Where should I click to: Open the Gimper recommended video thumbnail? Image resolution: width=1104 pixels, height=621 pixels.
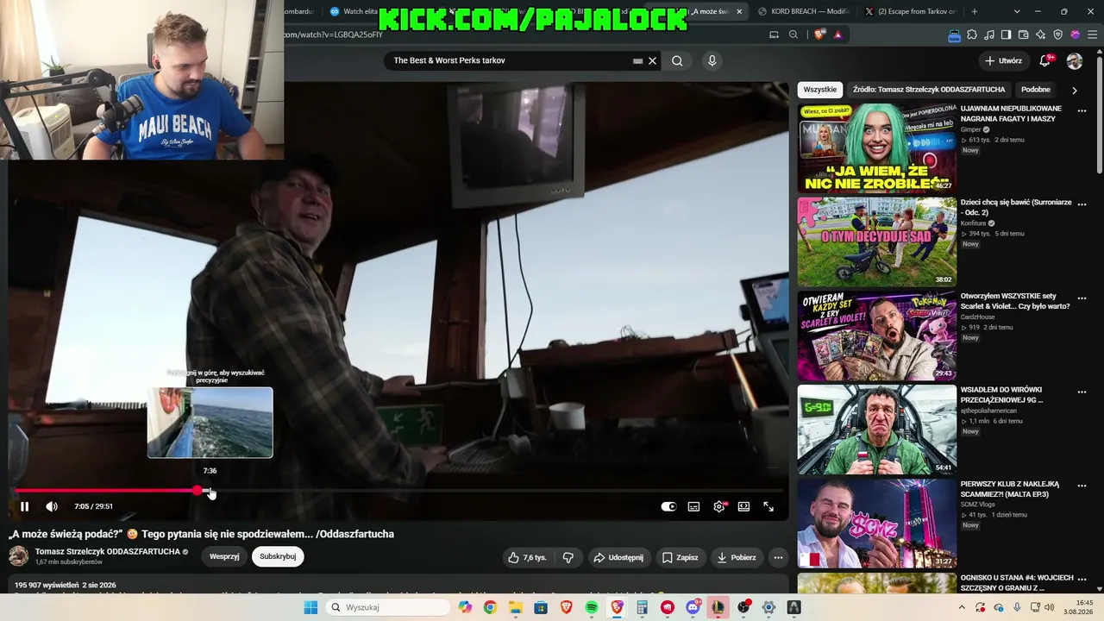876,148
